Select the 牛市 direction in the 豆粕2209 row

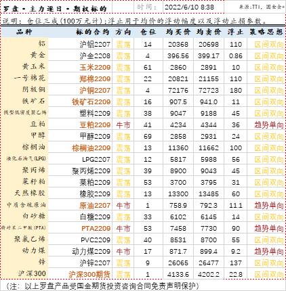(x=123, y=125)
